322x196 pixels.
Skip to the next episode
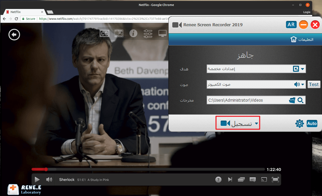pos(230,180)
